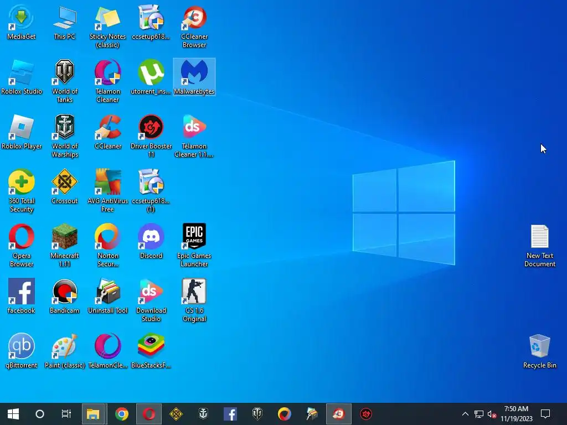
Task: Select the Driver Booster 11 desktop icon
Action: tap(151, 137)
